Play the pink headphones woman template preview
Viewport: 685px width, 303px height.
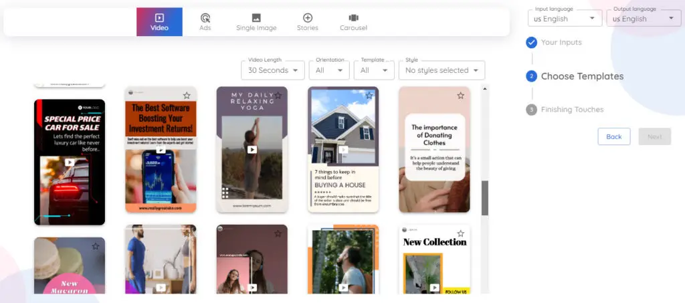click(x=252, y=288)
